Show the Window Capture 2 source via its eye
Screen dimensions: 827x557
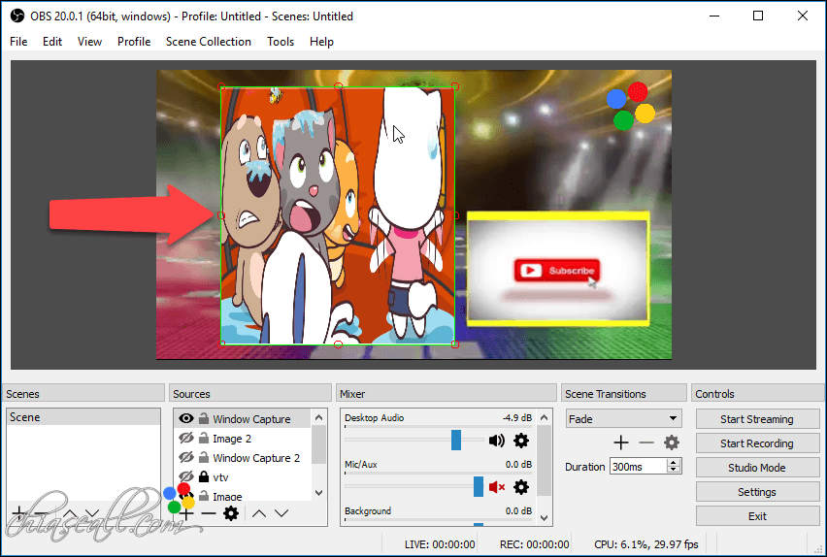[x=186, y=458]
